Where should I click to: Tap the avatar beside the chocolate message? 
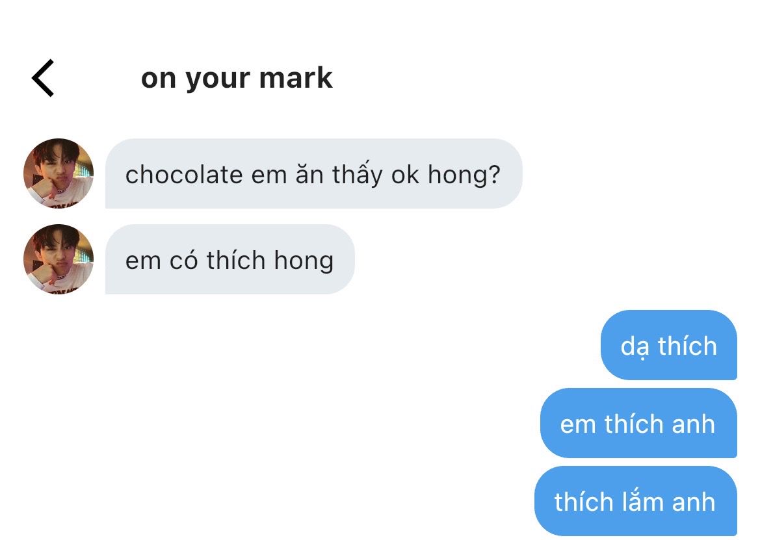[59, 174]
